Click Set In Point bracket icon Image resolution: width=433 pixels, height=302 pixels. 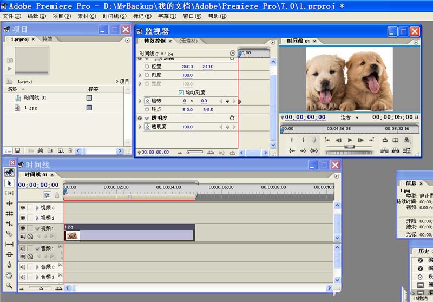point(292,140)
